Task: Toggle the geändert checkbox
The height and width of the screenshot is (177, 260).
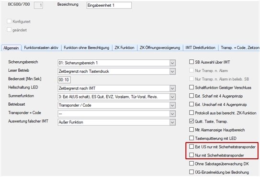Action: click(9, 30)
